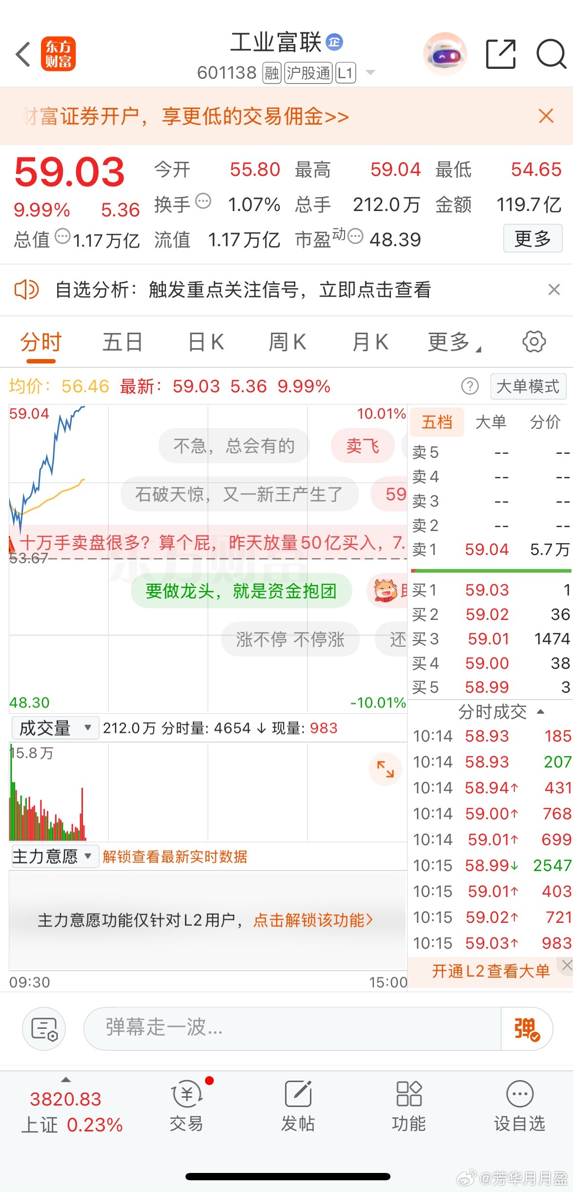Tap the share icon
573x1192 pixels.
click(501, 54)
